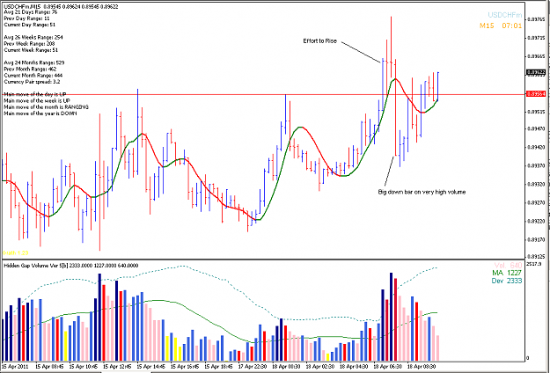
Task: Click the '18 Apr 02:30' time axis label
Action: coord(319,366)
